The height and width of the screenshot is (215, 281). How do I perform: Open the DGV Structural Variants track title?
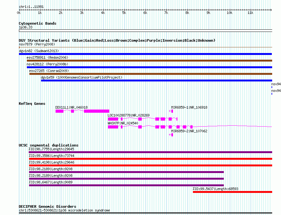[x=117, y=40]
